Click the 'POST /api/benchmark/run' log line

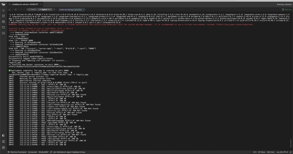pos(47,141)
